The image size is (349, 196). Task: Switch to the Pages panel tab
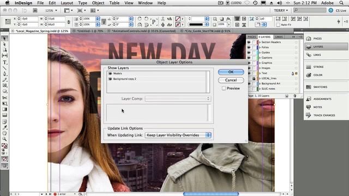click(x=252, y=36)
